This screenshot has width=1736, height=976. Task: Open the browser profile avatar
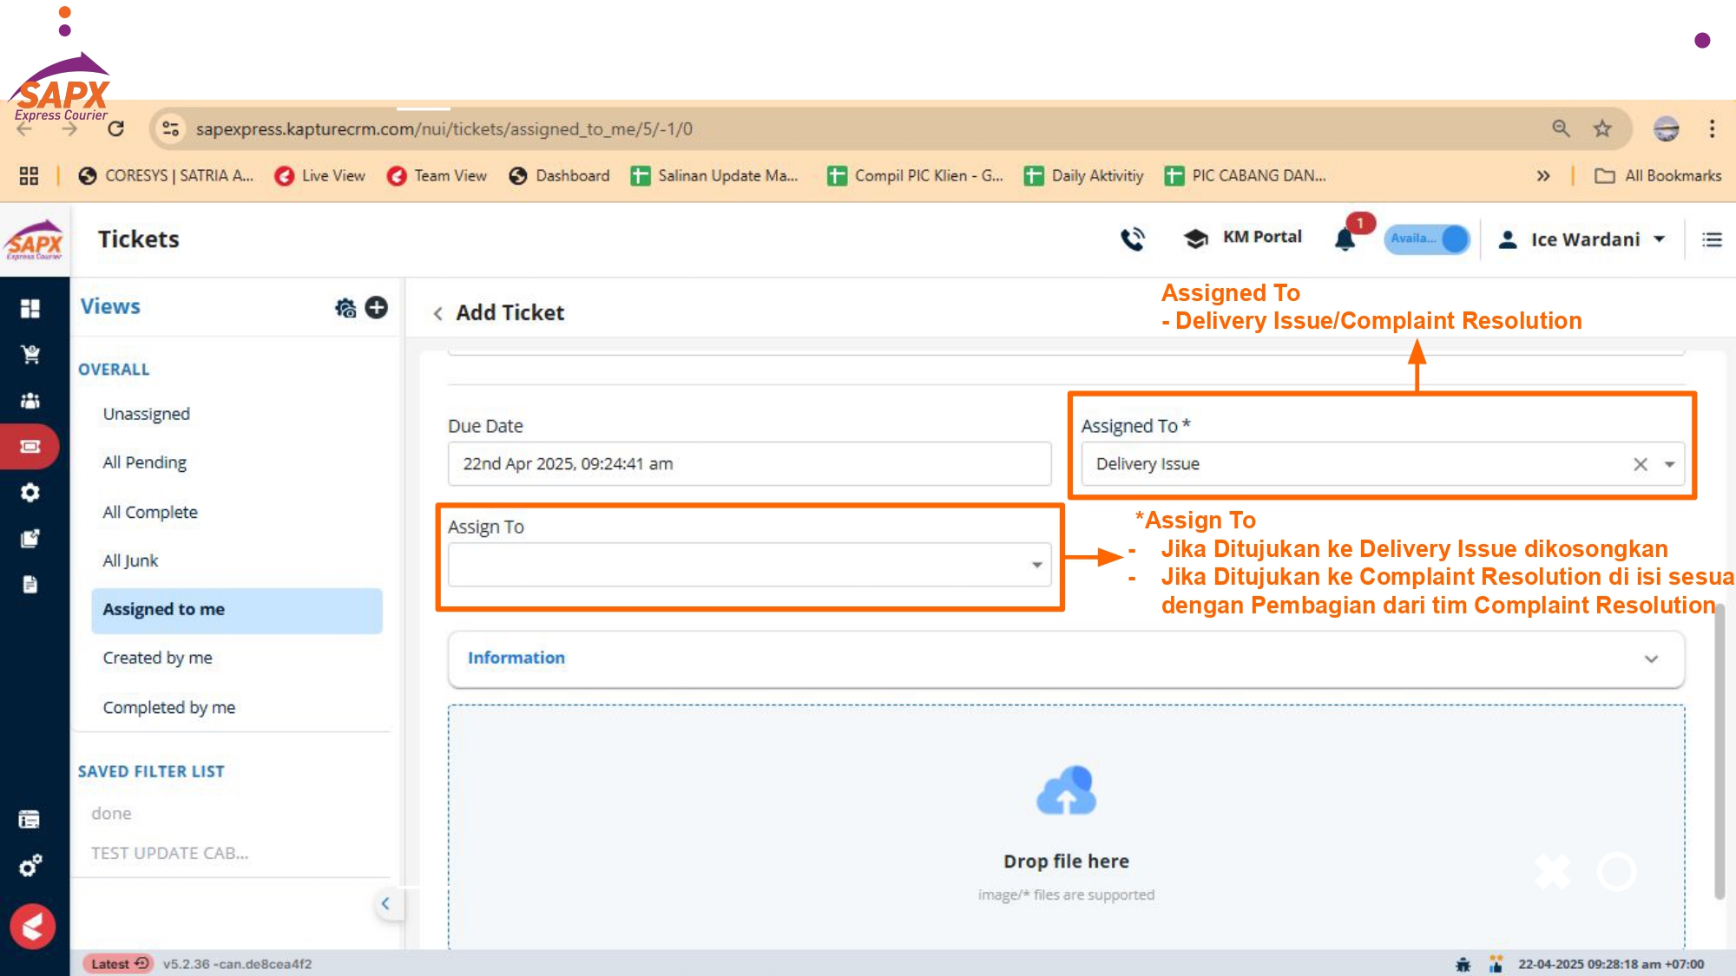(1666, 129)
